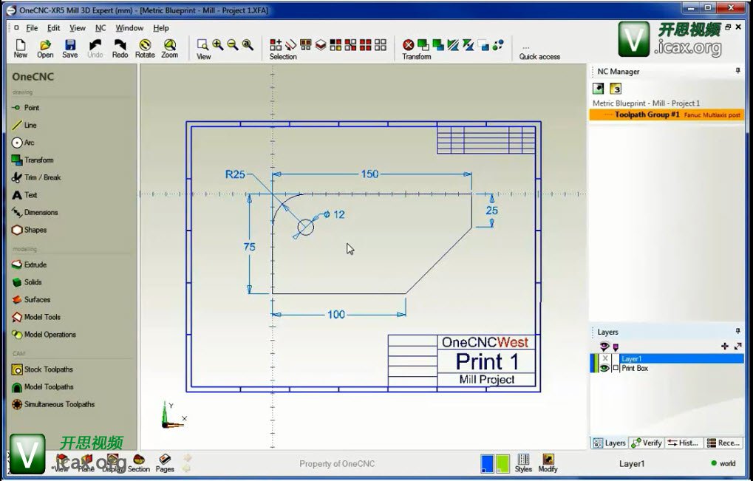The image size is (753, 481).
Task: Expand the Layers panel with arrows icon
Action: tap(738, 346)
